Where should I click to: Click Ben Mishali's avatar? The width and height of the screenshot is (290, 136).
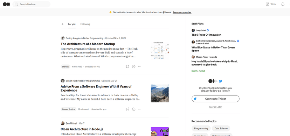point(62,123)
